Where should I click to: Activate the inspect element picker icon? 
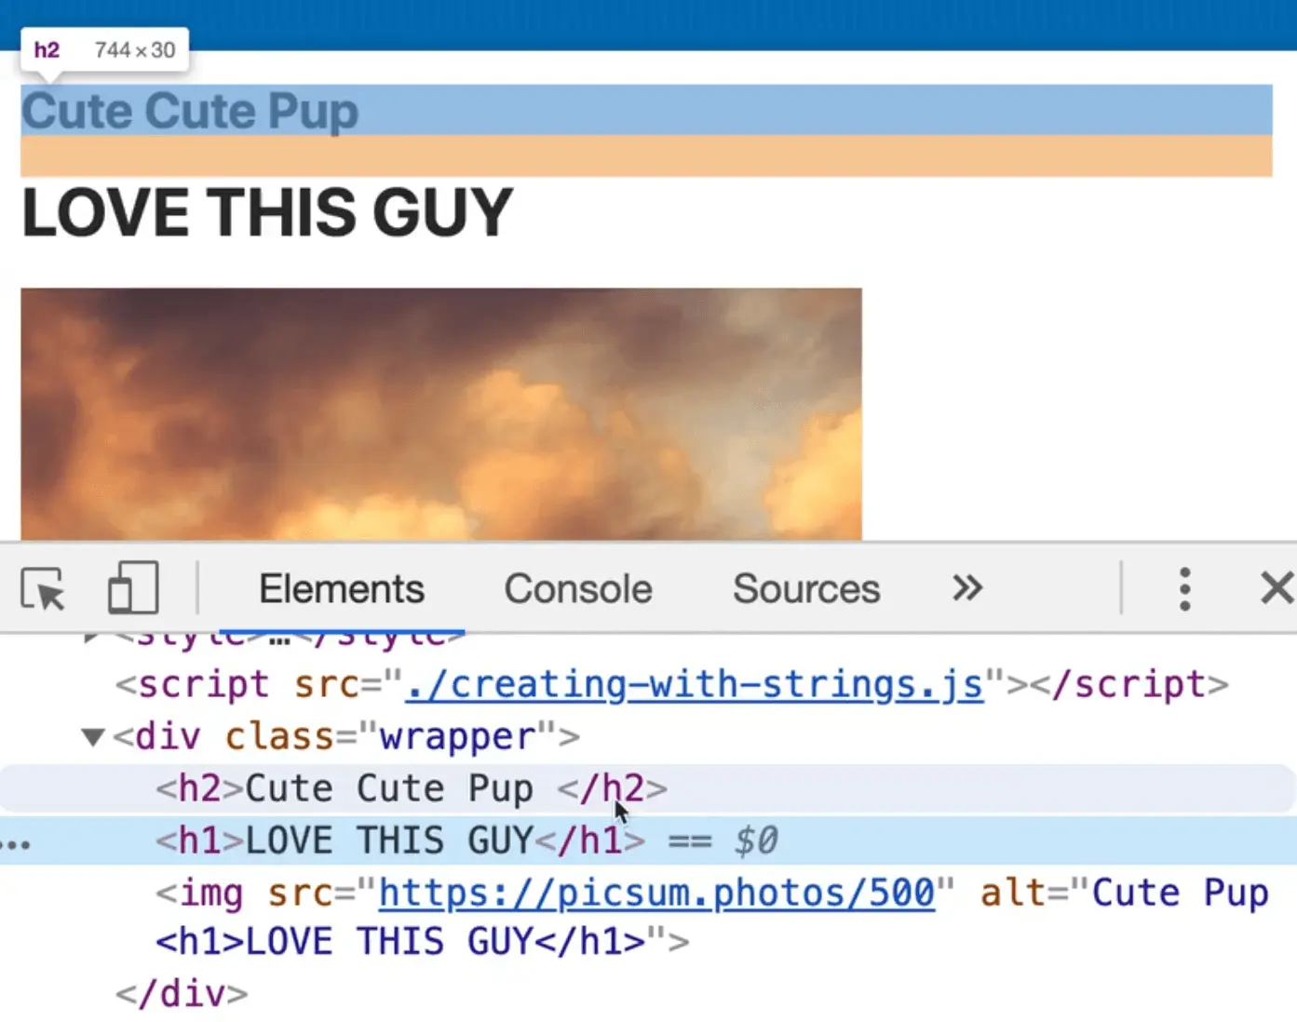click(x=43, y=589)
